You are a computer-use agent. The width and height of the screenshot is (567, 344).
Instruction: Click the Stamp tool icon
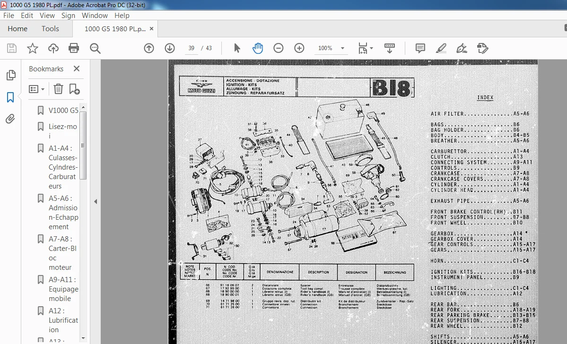click(x=482, y=48)
